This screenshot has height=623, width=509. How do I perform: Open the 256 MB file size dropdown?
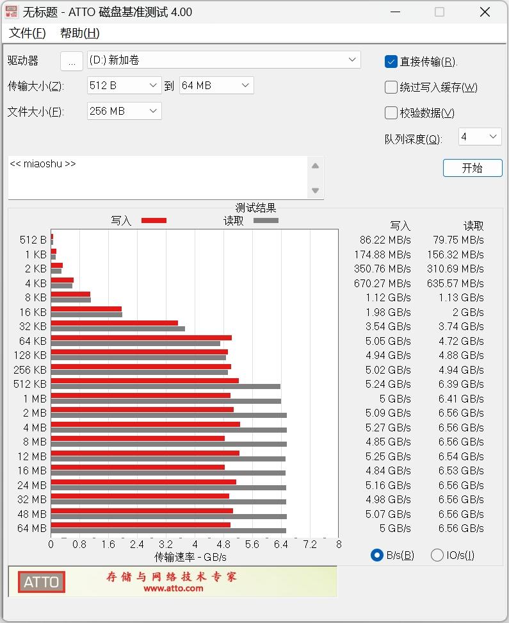point(124,111)
